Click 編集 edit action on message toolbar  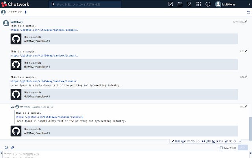176,141
